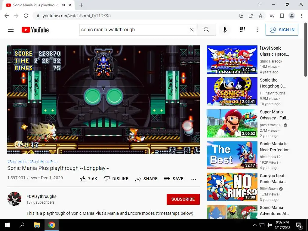Open FCPlaythroughs channel avatar

pos(14,199)
